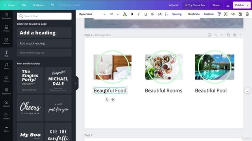Image resolution: width=252 pixels, height=141 pixels.
Task: Click the Share button
Action: coord(216,5)
